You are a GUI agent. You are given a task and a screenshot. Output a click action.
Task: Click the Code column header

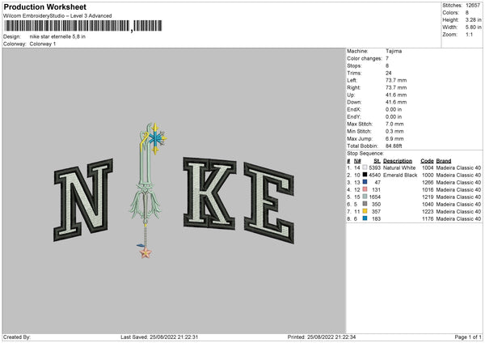(427, 161)
